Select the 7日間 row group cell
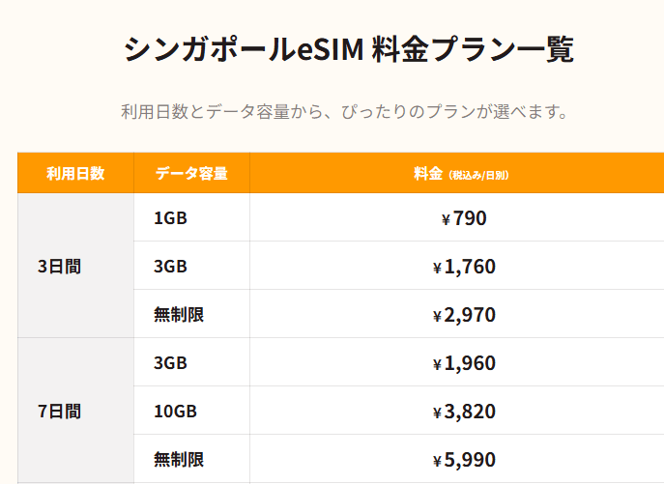664x484 pixels. [x=75, y=411]
